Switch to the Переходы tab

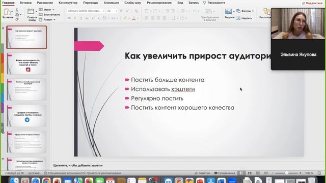[91, 3]
